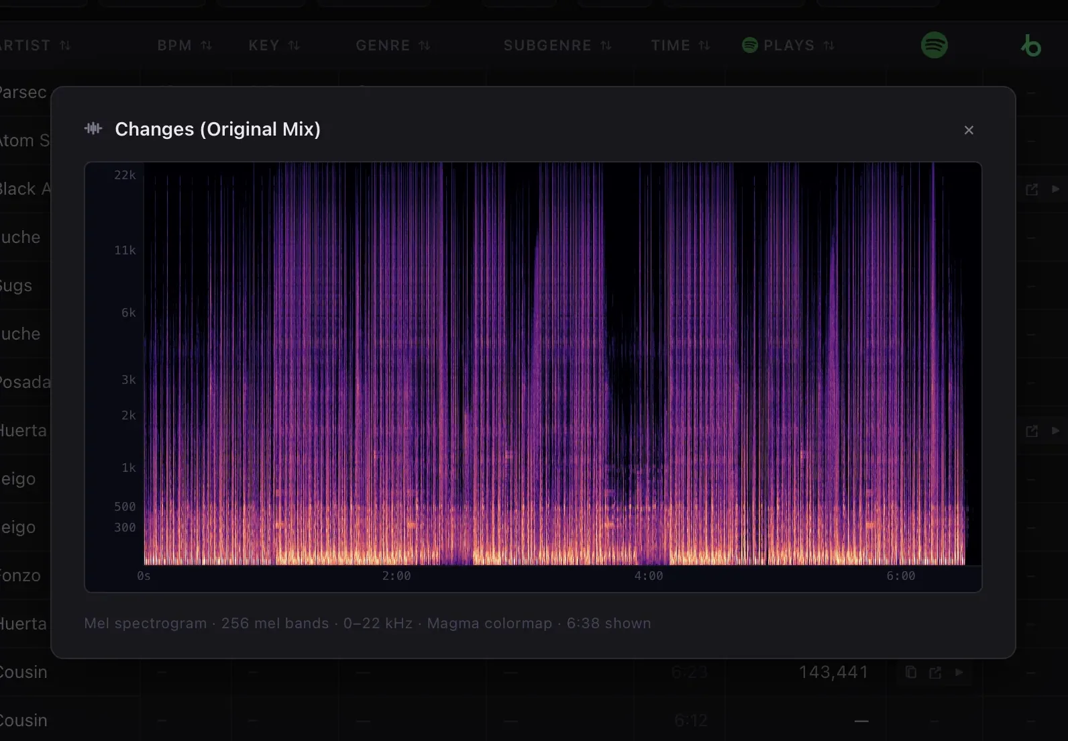Sort the table by KEY column
Screen dimensions: 1068x741
click(x=274, y=45)
